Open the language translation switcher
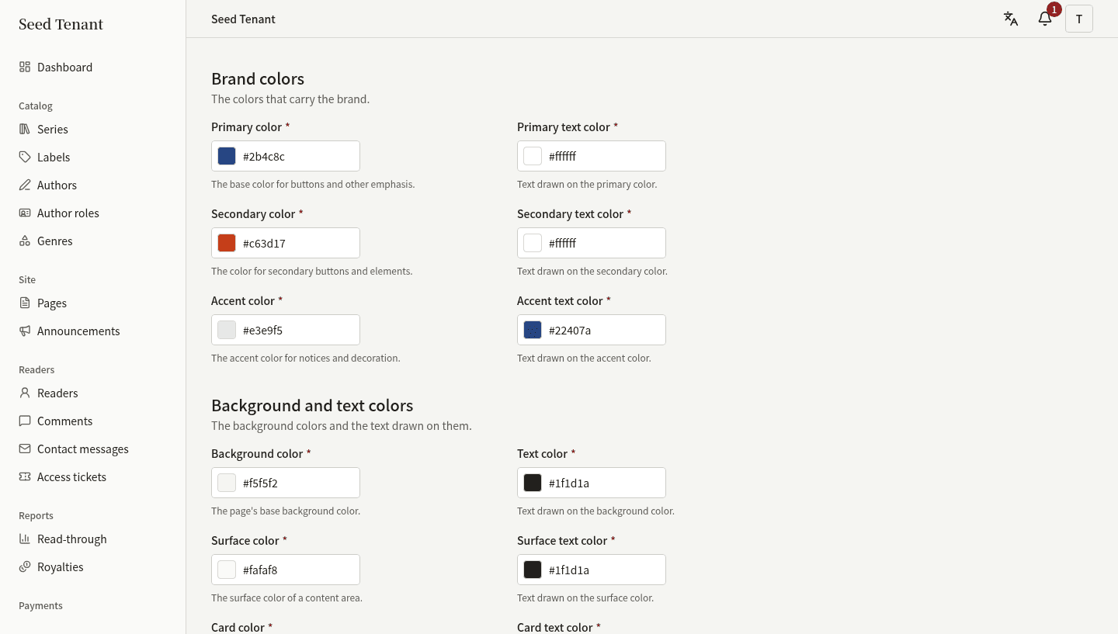This screenshot has height=634, width=1118. [1011, 19]
